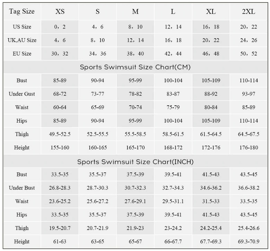Screen dimensions: 270x251
Task: Click the 'UK,AU Size' row label
Action: [x=22, y=40]
